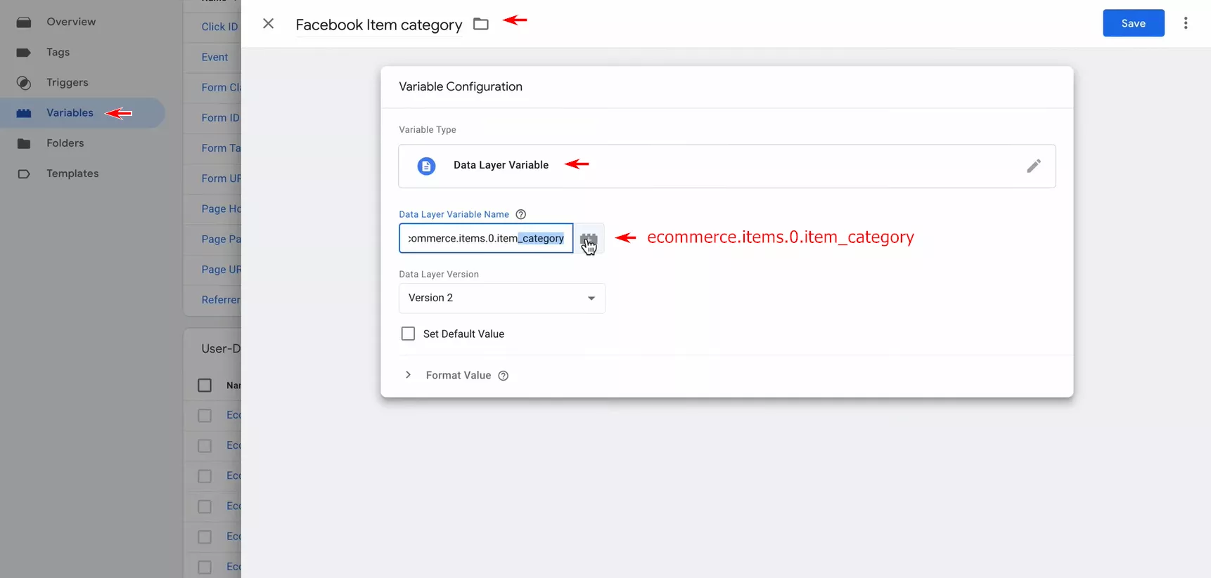Tick the select-all checkbox in the variables table header
The width and height of the screenshot is (1211, 578).
tap(205, 386)
